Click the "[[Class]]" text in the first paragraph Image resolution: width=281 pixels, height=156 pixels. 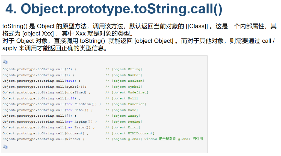click(197, 27)
